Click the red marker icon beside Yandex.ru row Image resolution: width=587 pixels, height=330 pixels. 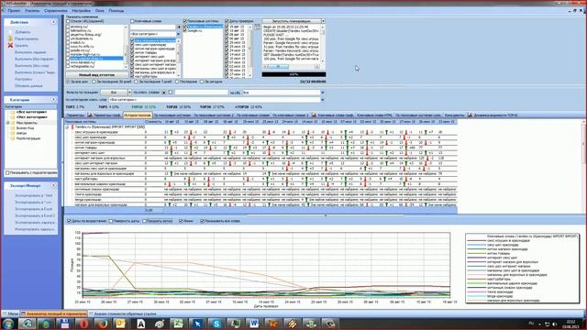tap(72, 127)
